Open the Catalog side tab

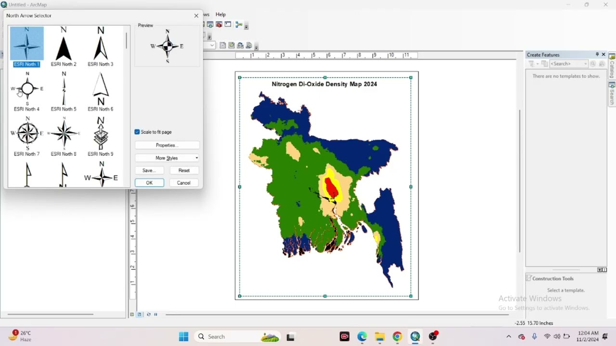pos(612,66)
